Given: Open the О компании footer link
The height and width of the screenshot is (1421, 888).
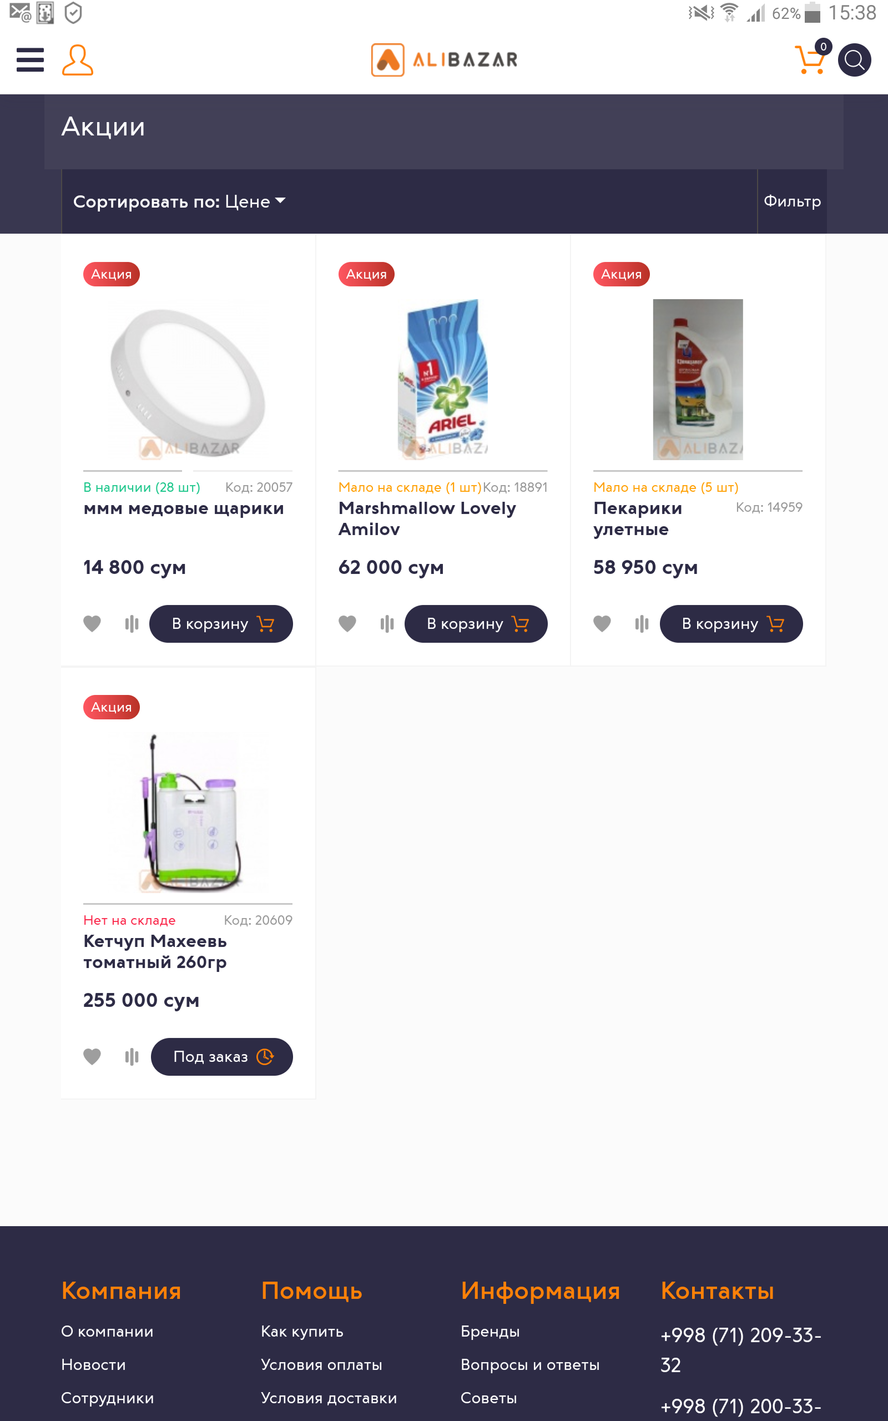Looking at the screenshot, I should pos(108,1331).
